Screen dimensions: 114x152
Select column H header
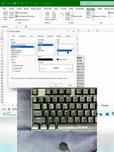pyautogui.click(x=97, y=30)
